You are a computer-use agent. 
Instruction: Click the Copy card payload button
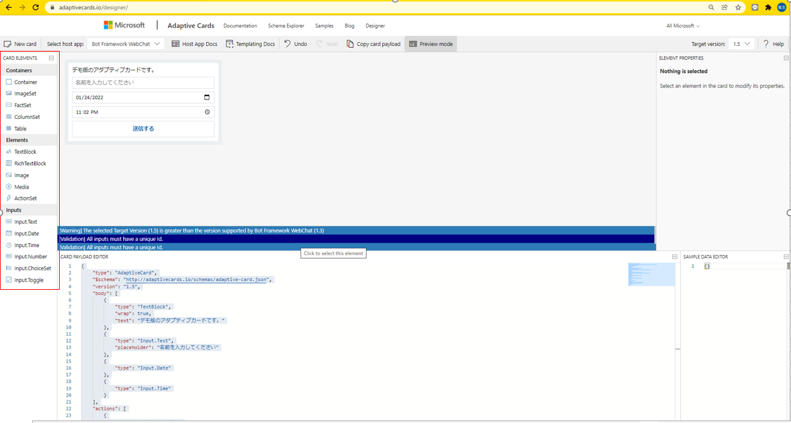[x=373, y=44]
